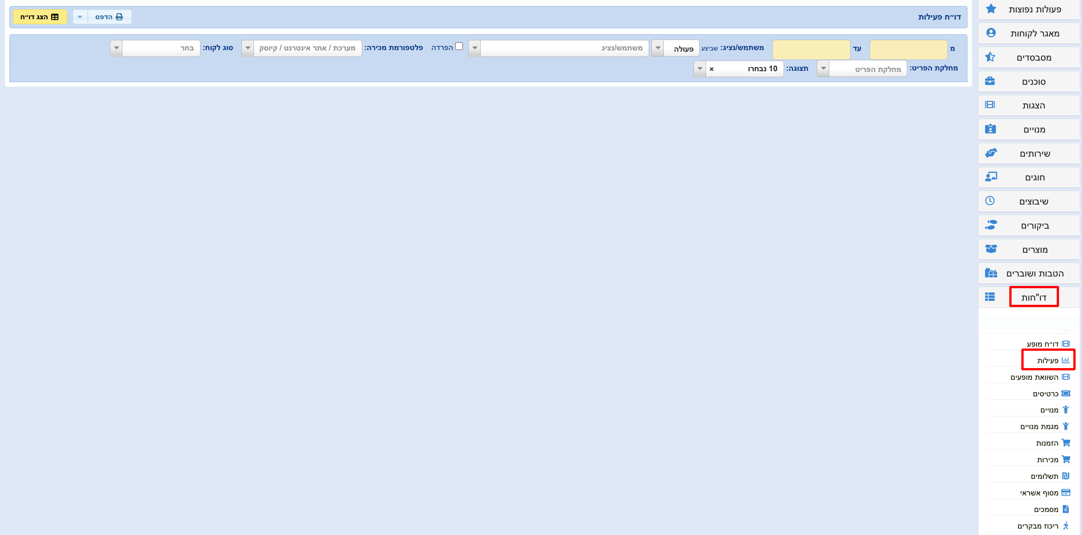Click the פלטפורמת מכירה input field

click(307, 48)
